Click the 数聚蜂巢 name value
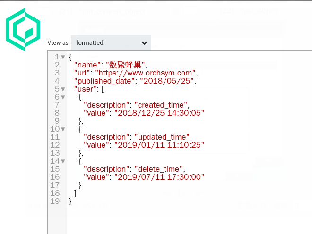The image size is (312, 234). pos(126,65)
